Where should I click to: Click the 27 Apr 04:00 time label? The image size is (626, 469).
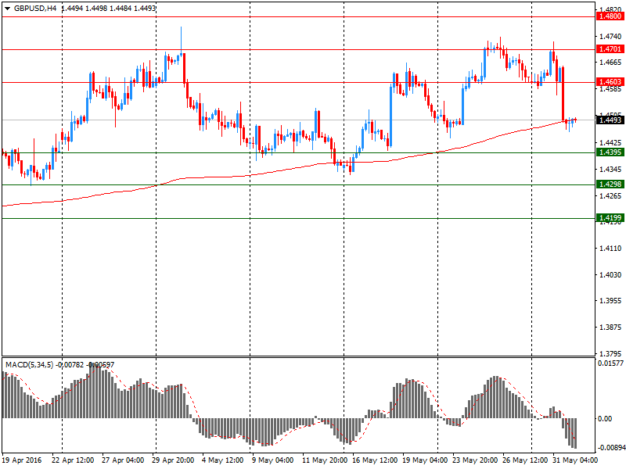pyautogui.click(x=123, y=460)
